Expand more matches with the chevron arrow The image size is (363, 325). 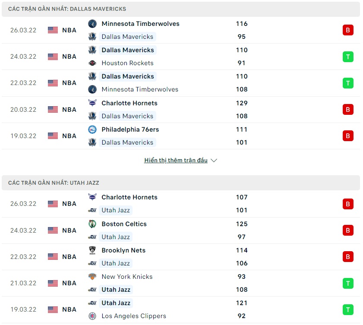point(214,161)
